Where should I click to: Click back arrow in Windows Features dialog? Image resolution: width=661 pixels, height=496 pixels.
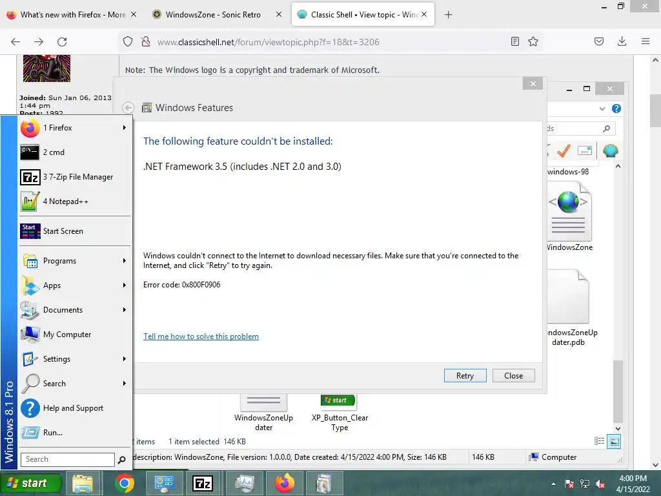pyautogui.click(x=128, y=108)
